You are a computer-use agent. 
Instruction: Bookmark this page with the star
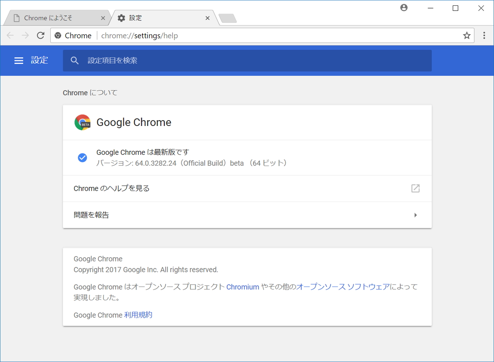(x=467, y=35)
